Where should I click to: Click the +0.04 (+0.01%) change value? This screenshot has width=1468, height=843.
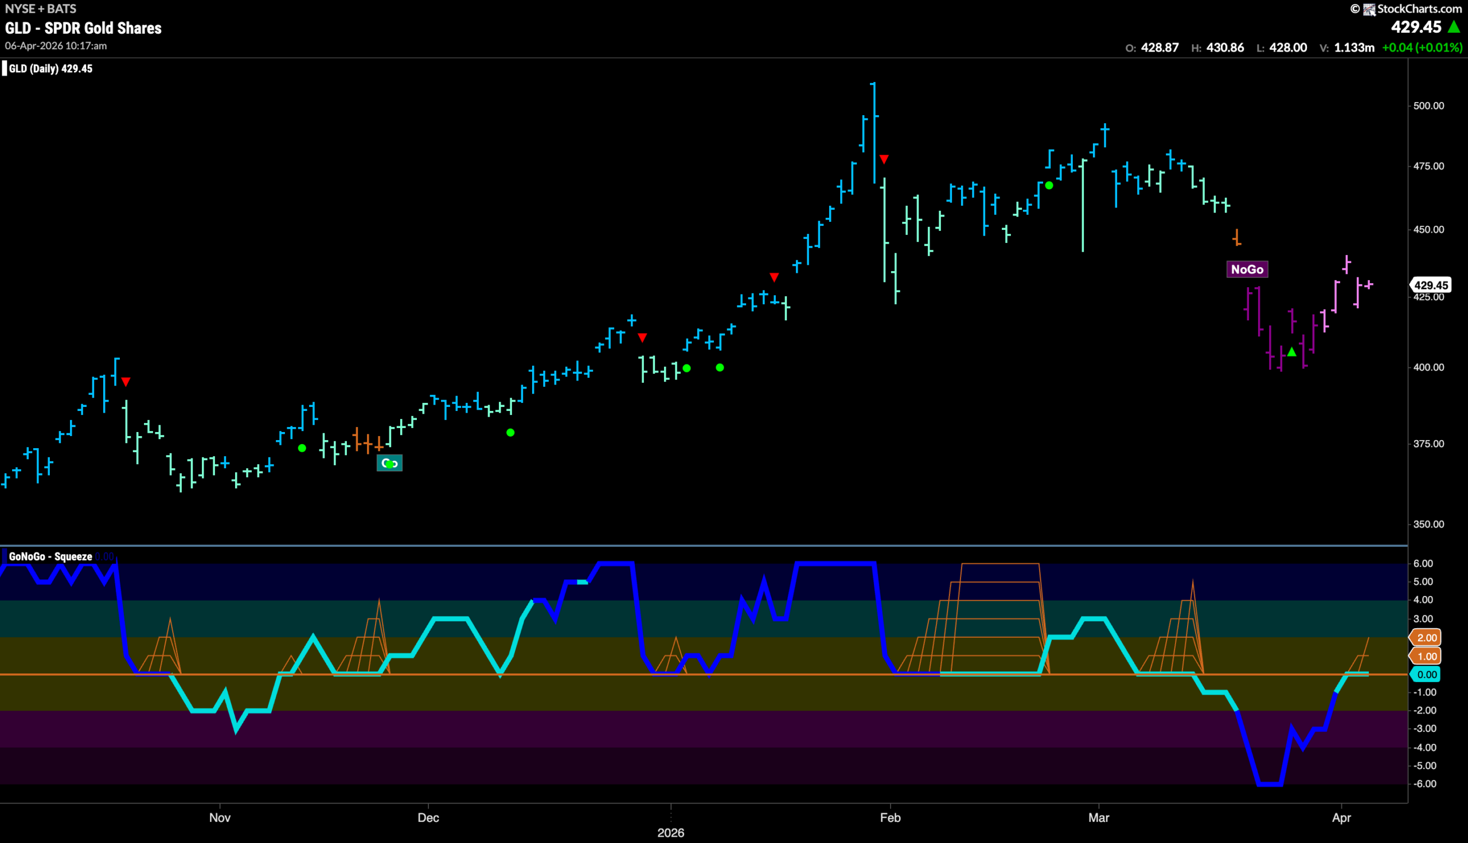coord(1422,48)
